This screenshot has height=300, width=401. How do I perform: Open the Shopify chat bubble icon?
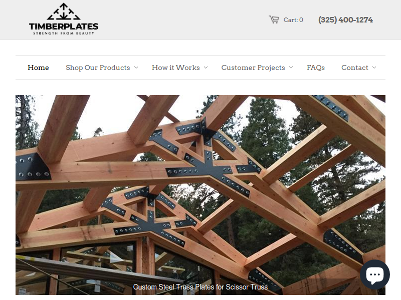pyautogui.click(x=375, y=274)
